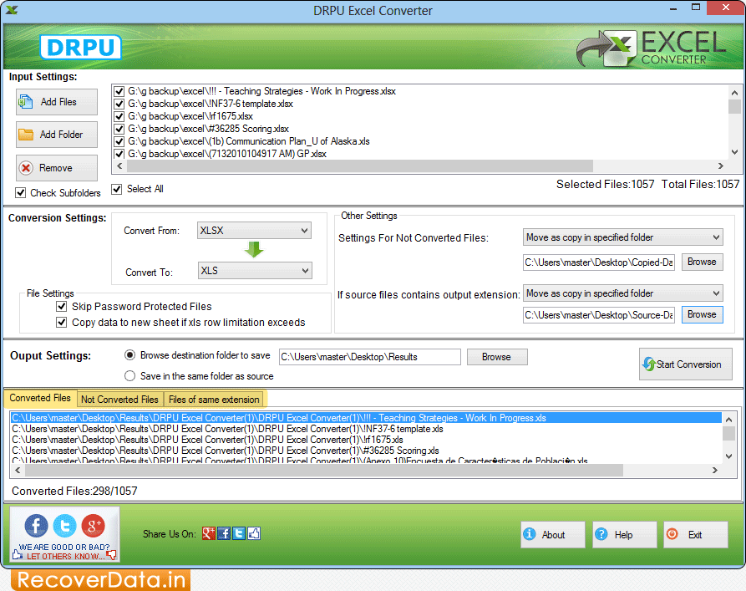Open Convert To dropdown

pos(255,271)
